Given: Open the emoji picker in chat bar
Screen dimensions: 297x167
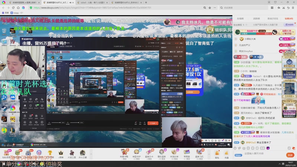Looking at the screenshot, I should [x=235, y=148].
